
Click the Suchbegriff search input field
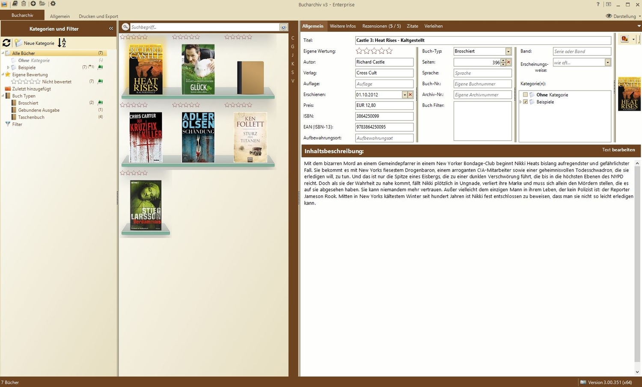click(x=205, y=27)
